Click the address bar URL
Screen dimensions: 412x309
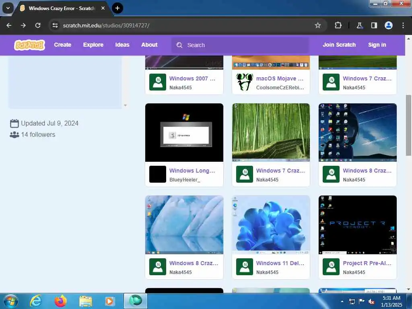(106, 25)
